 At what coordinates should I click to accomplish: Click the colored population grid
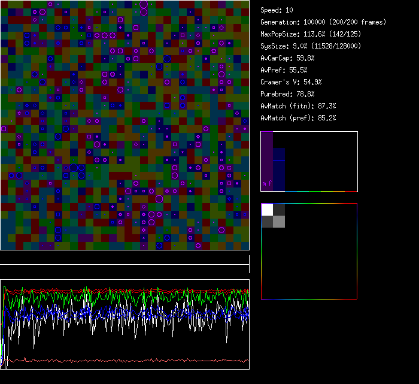(x=125, y=125)
